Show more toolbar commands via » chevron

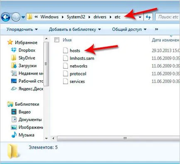[x=156, y=29]
